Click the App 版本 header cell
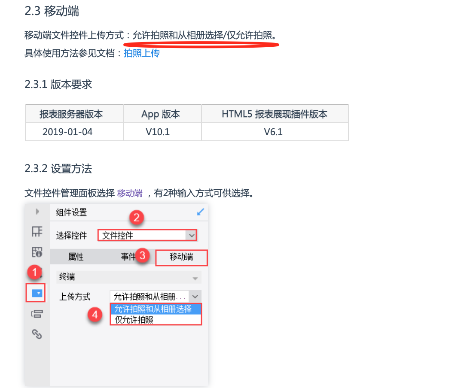The image size is (470, 388). click(162, 114)
